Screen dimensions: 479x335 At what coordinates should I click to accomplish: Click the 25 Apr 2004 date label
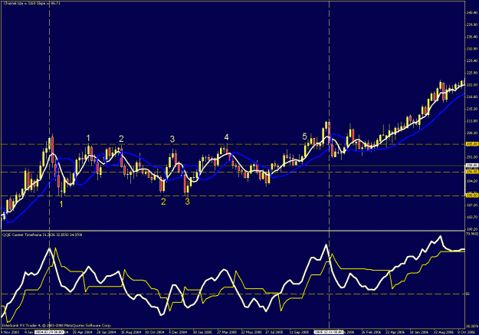click(82, 332)
